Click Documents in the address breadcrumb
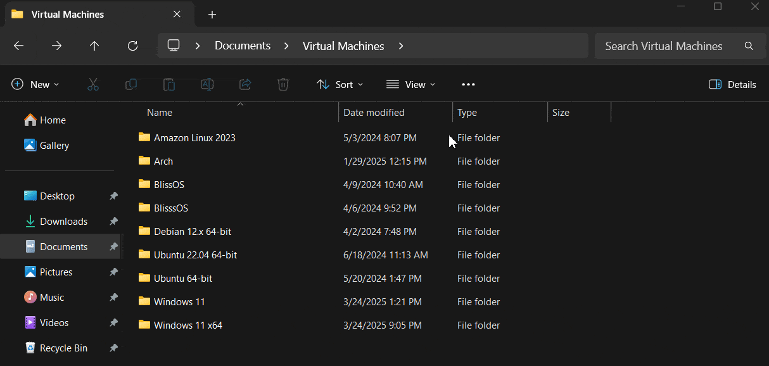Image resolution: width=769 pixels, height=366 pixels. pos(243,46)
